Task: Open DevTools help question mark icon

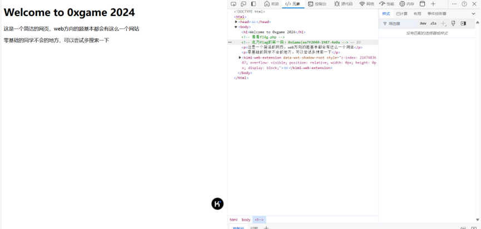Action: tap(464, 4)
